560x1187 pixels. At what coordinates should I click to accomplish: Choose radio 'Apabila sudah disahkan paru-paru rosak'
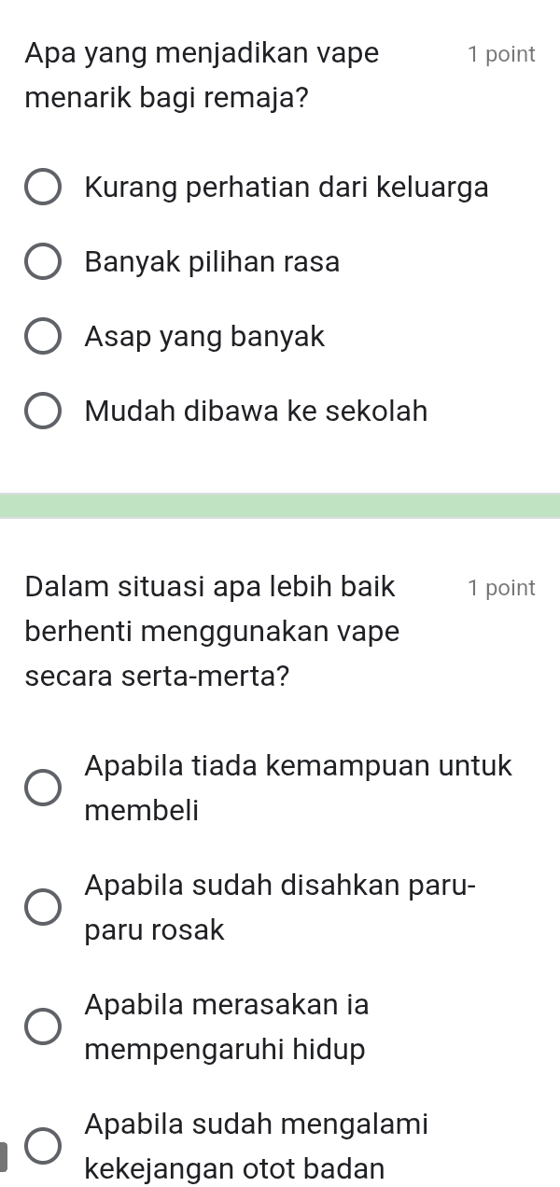point(44,906)
